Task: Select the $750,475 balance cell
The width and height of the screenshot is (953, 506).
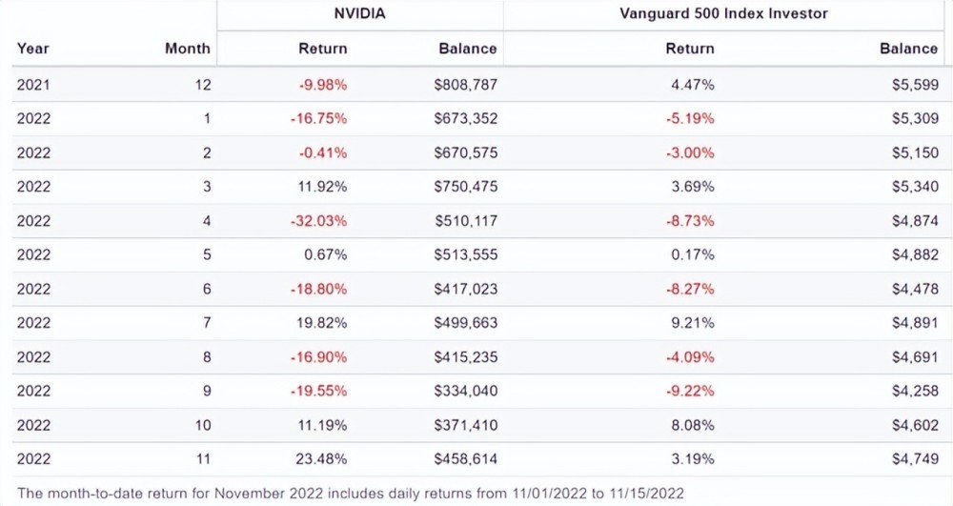Action: [465, 187]
